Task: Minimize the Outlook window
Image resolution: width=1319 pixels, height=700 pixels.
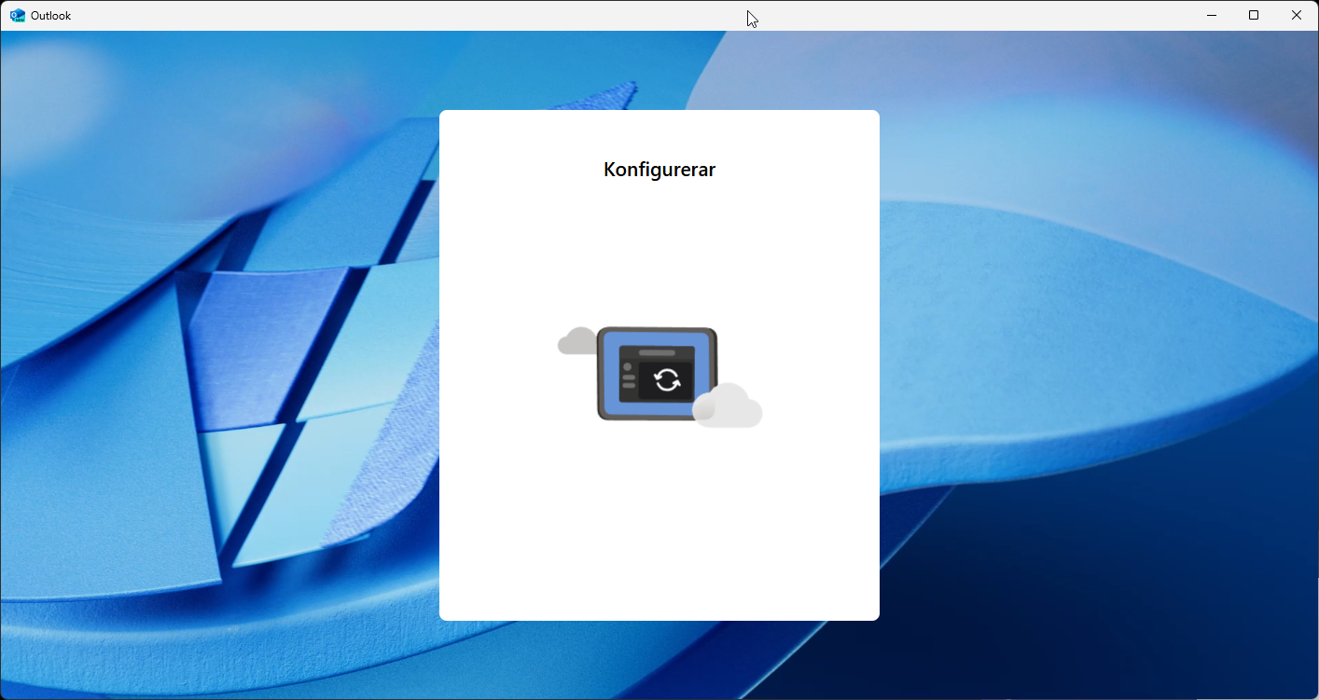Action: (1211, 15)
